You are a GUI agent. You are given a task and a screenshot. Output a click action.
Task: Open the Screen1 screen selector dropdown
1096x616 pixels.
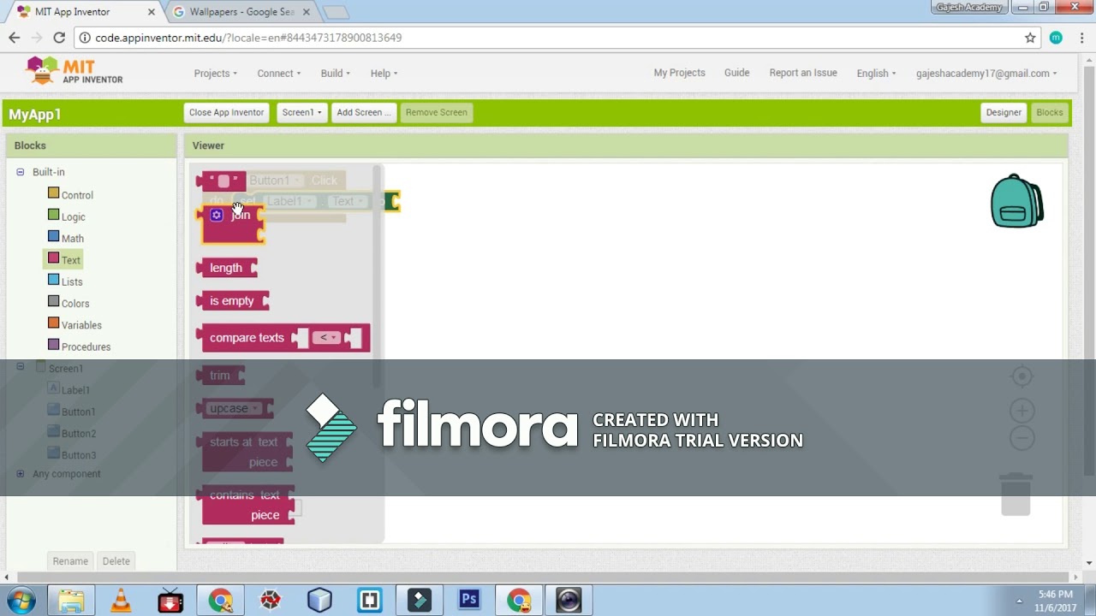[x=302, y=112]
